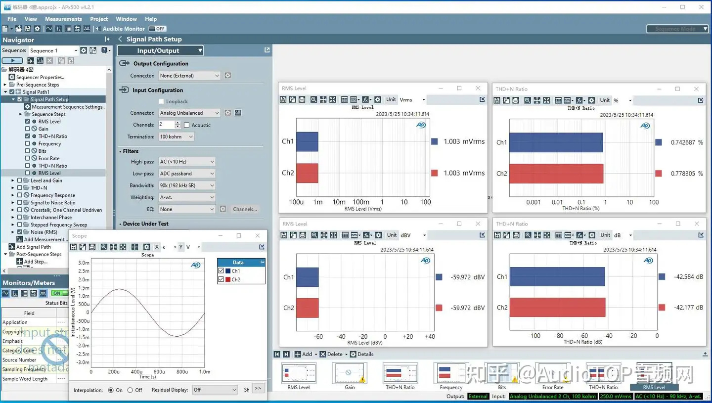
Task: Select Level and Gain in Navigator tree
Action: click(46, 180)
